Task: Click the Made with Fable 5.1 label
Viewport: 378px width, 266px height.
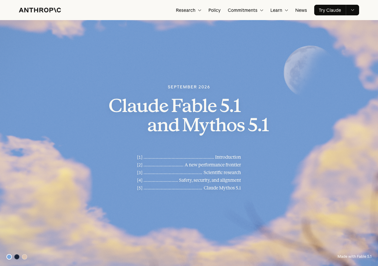Action: (x=354, y=257)
